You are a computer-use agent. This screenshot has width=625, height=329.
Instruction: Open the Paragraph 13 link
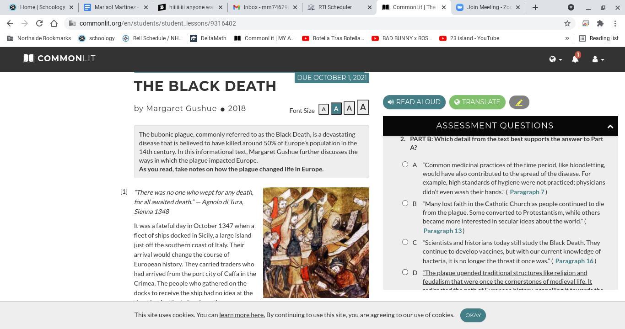[442, 231]
